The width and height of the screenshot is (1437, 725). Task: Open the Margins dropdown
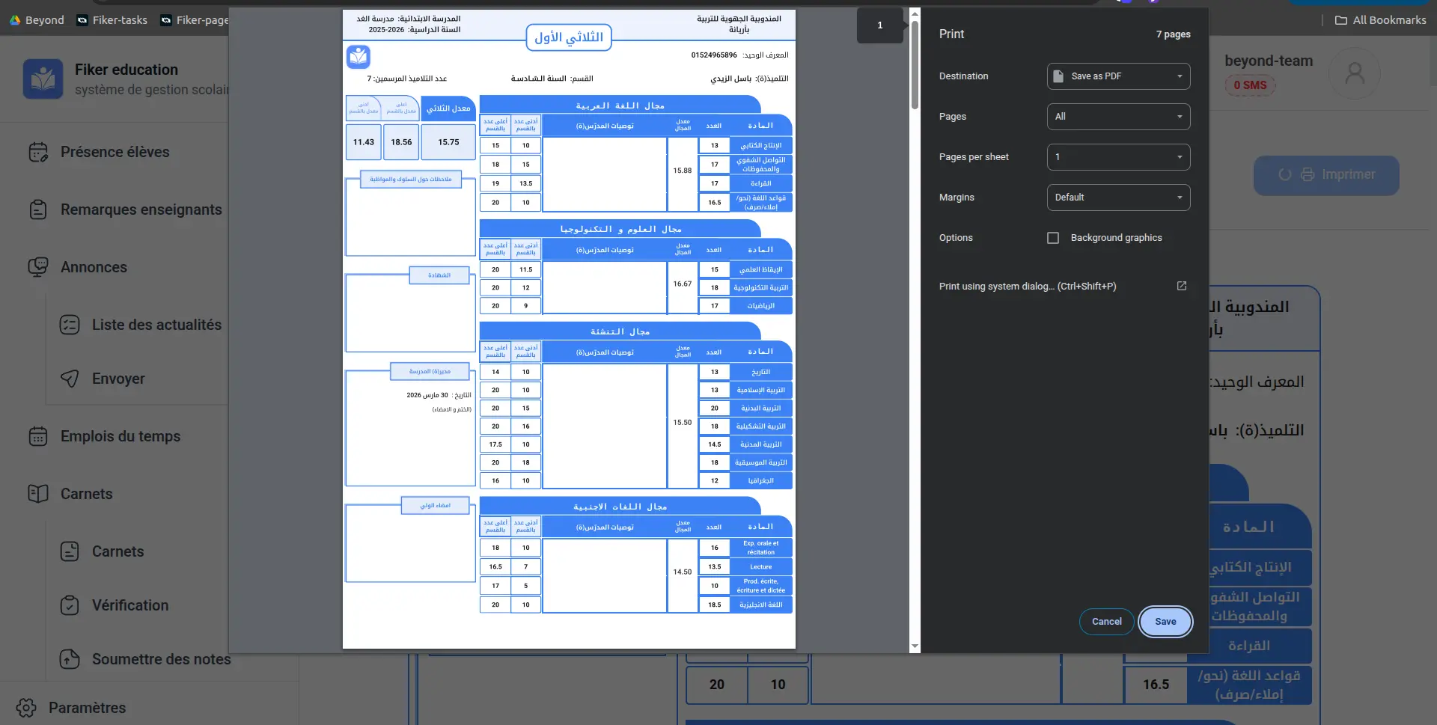[x=1118, y=198]
